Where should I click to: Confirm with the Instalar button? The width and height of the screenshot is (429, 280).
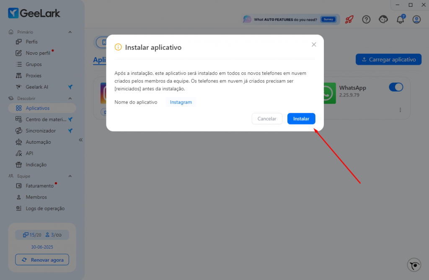tap(301, 119)
